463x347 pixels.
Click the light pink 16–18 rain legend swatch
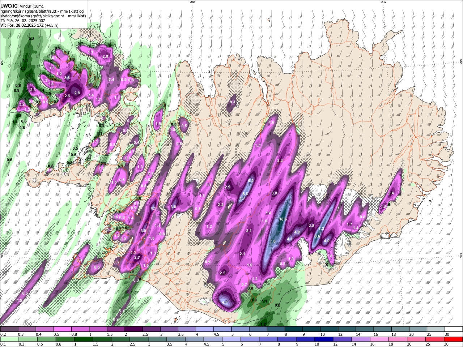point(379,339)
